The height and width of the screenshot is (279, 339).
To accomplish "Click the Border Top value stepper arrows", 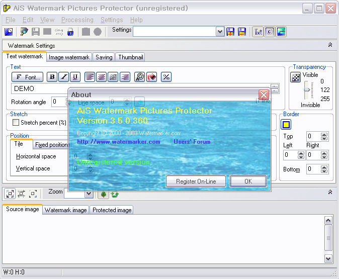I will pyautogui.click(x=324, y=136).
